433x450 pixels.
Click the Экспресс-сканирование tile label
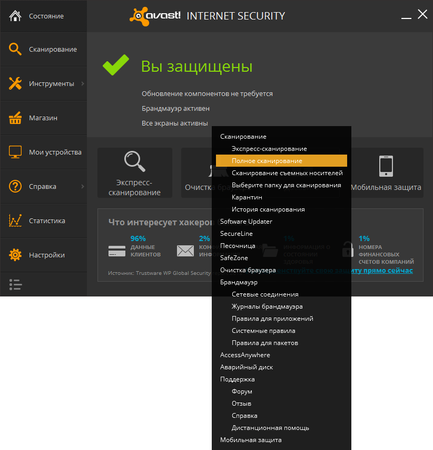134,187
